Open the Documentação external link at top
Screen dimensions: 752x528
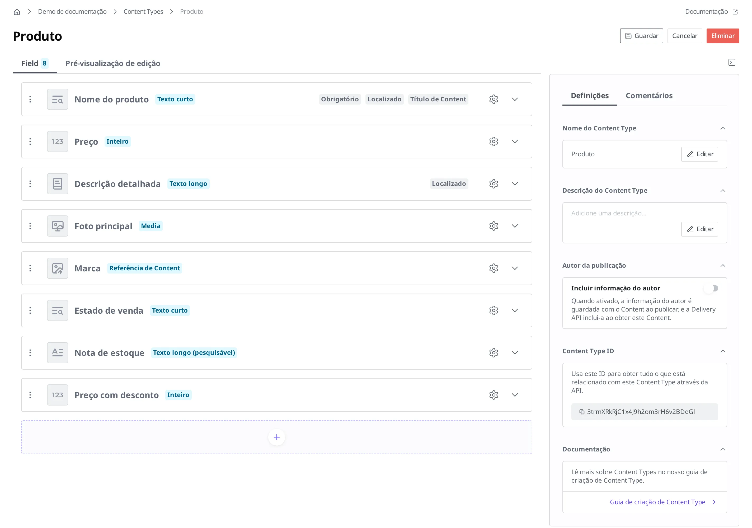pos(711,12)
